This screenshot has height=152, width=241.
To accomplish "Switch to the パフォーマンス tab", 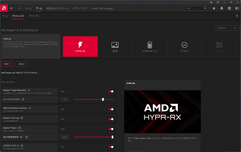I will (80, 8).
